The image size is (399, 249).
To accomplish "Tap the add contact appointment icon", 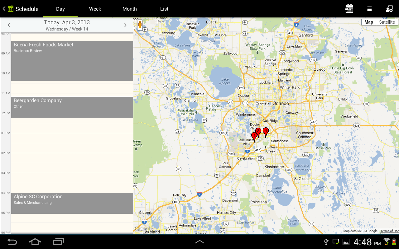I will click(389, 9).
